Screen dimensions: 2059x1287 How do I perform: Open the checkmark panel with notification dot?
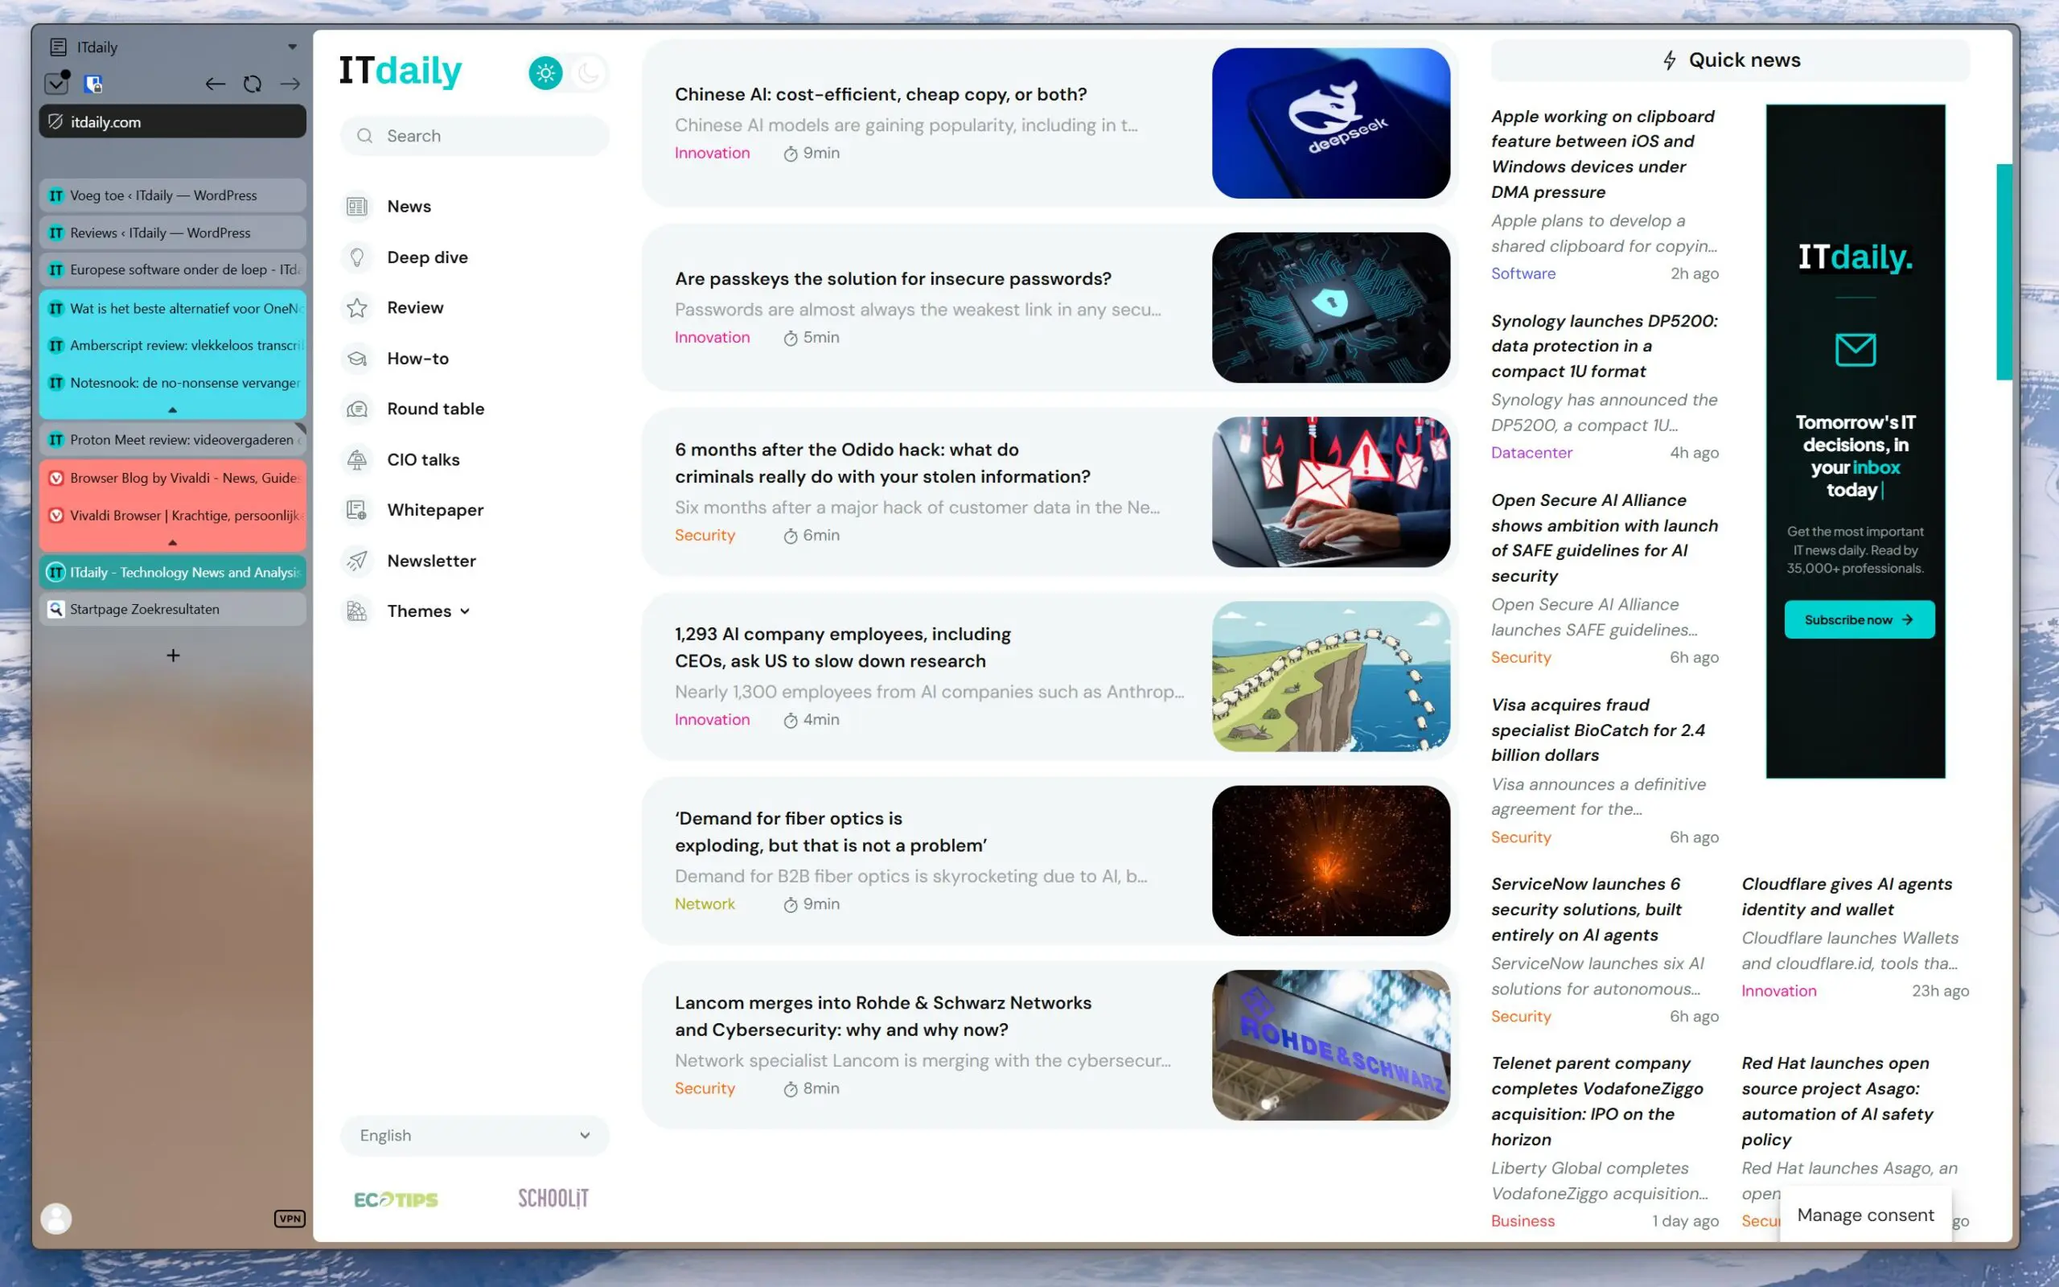56,83
